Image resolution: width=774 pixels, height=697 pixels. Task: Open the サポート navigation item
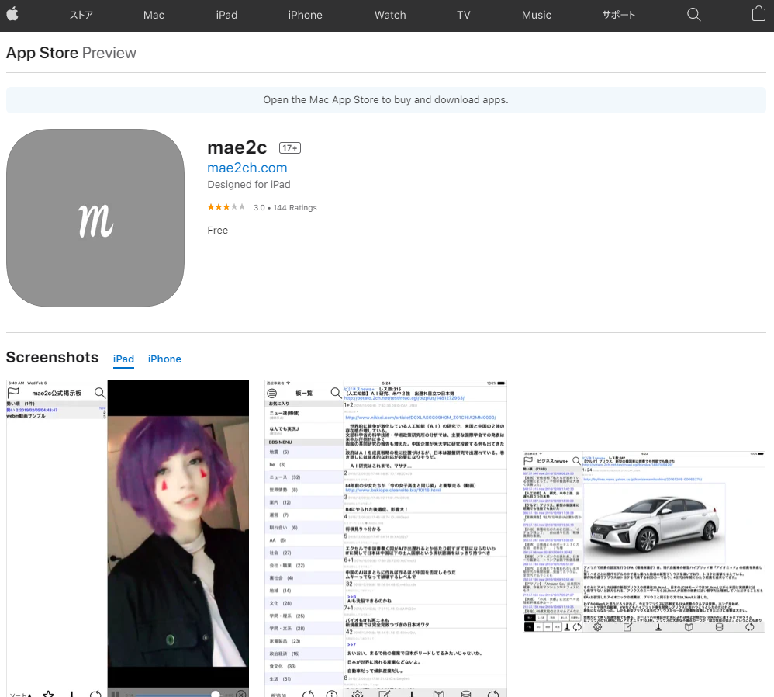click(619, 15)
